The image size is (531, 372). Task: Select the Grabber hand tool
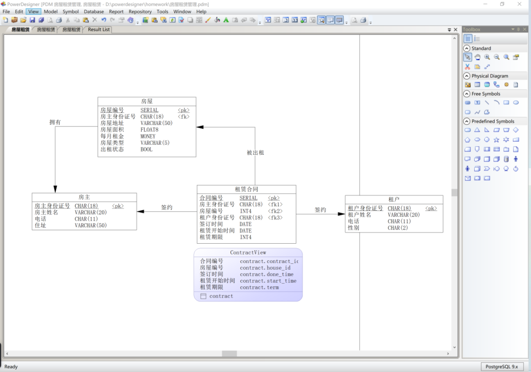(x=477, y=57)
